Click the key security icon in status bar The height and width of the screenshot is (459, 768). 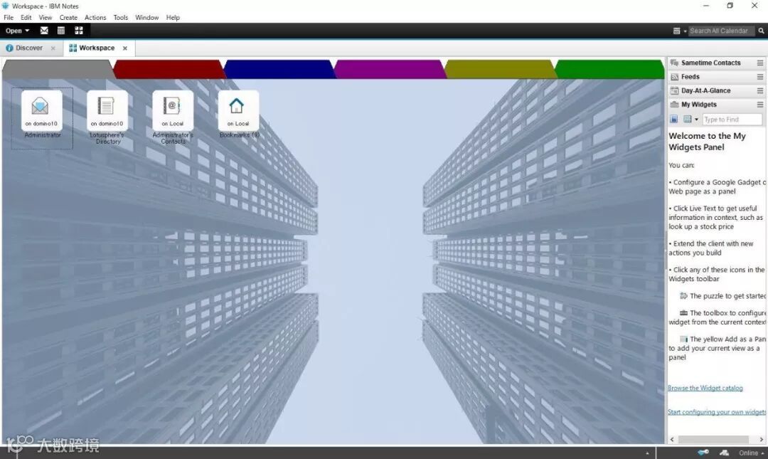tap(703, 453)
